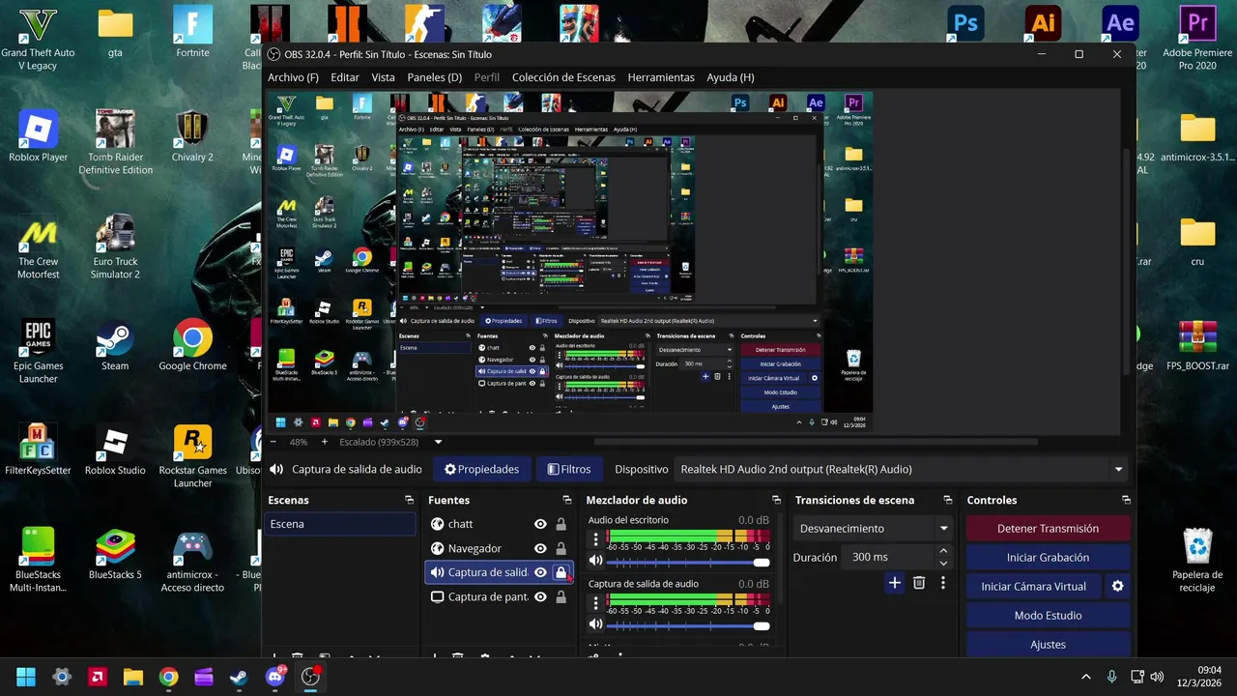This screenshot has height=696, width=1237.
Task: Open the Dispositivo audio device dropdown
Action: pyautogui.click(x=901, y=470)
